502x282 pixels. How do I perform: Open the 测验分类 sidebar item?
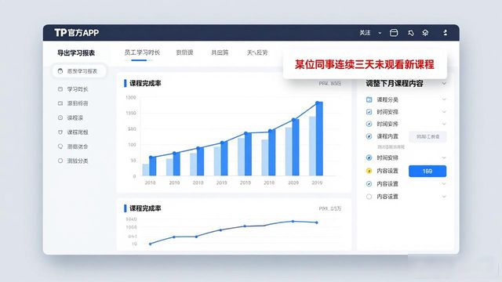click(77, 161)
